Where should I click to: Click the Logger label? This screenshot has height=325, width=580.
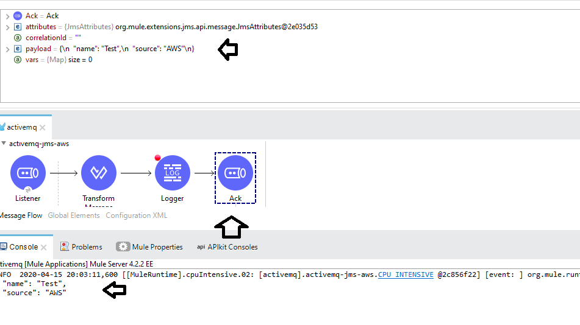tap(173, 198)
